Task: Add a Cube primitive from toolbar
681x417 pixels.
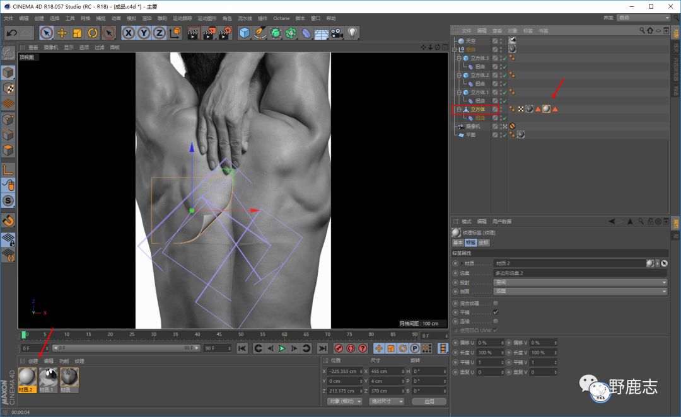Action: point(245,33)
